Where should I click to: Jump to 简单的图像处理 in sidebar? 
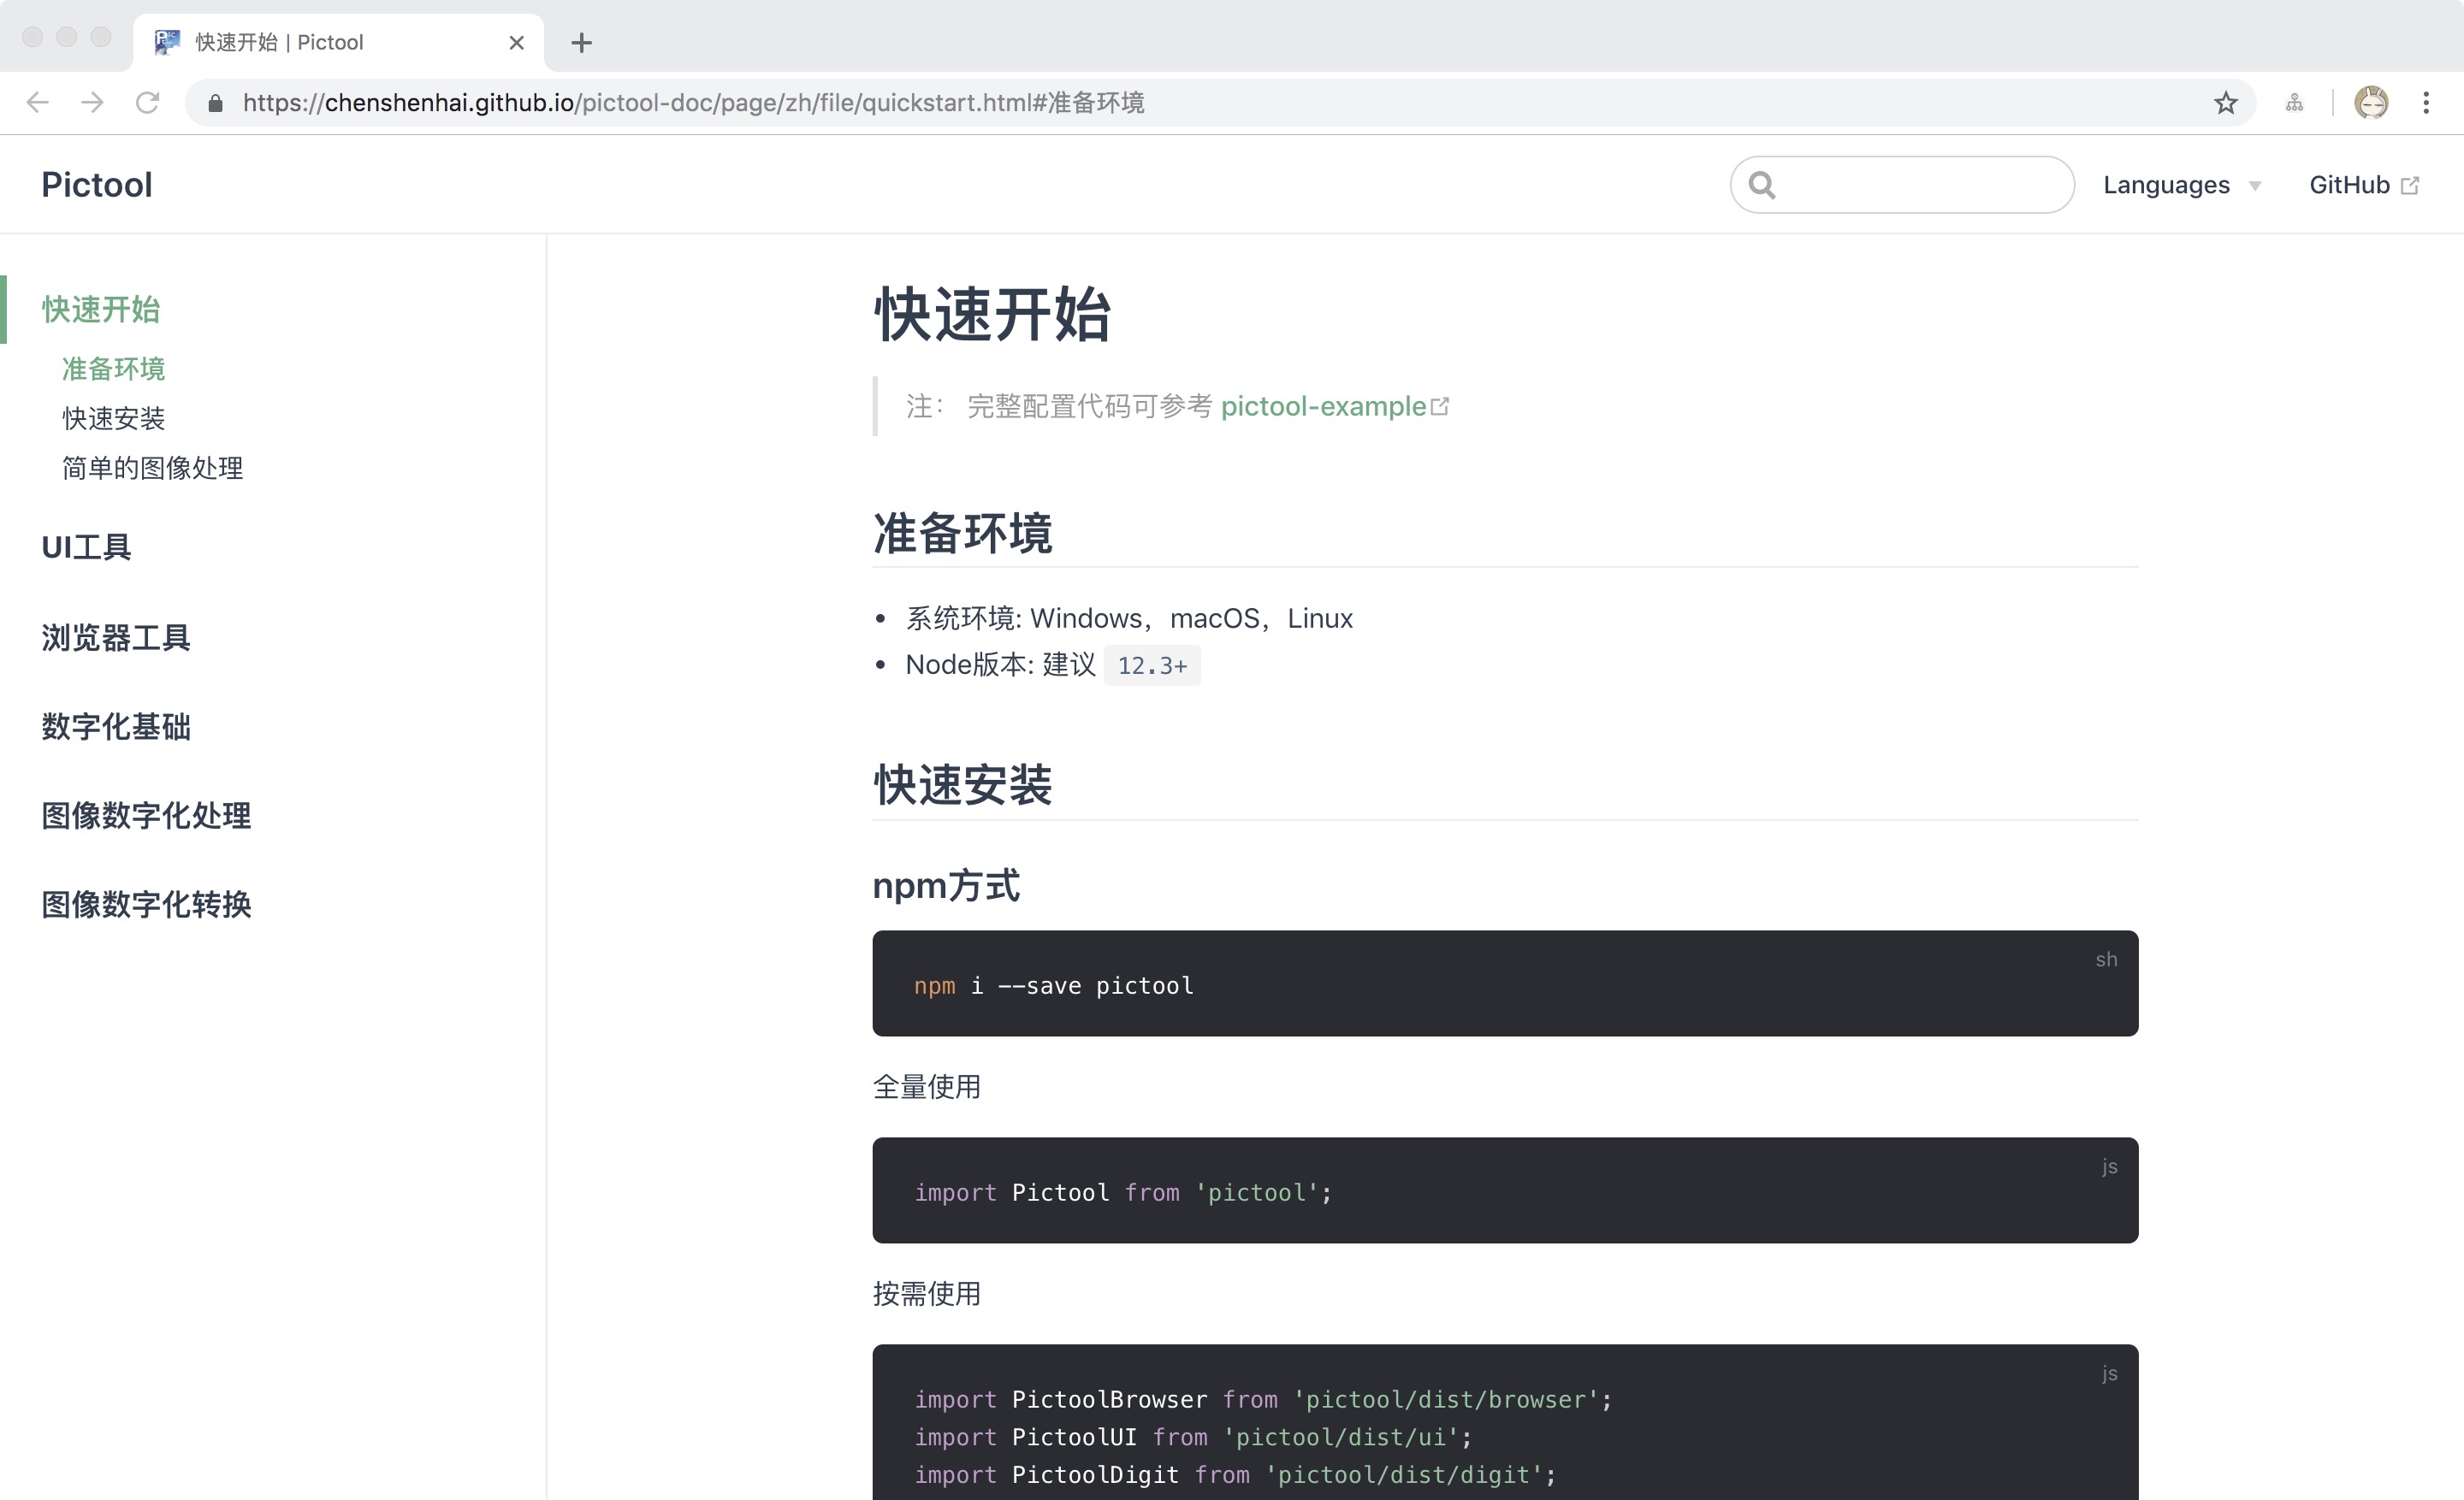(x=153, y=468)
